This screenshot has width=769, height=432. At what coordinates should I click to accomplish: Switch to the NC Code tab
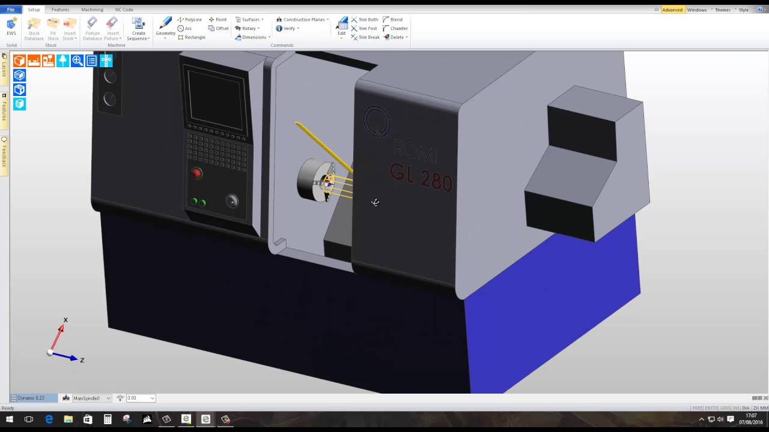(124, 10)
